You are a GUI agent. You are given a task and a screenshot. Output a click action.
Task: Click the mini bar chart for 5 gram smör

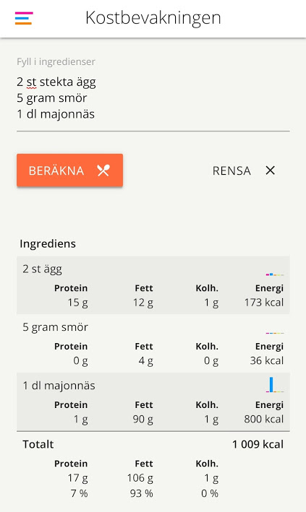[275, 333]
